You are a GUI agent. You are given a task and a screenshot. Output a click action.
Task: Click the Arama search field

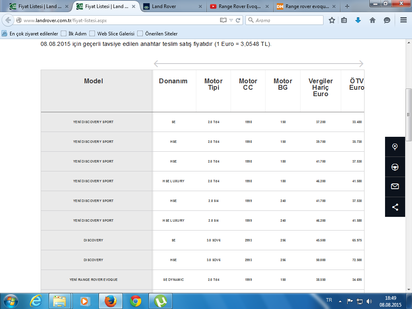[x=284, y=20]
